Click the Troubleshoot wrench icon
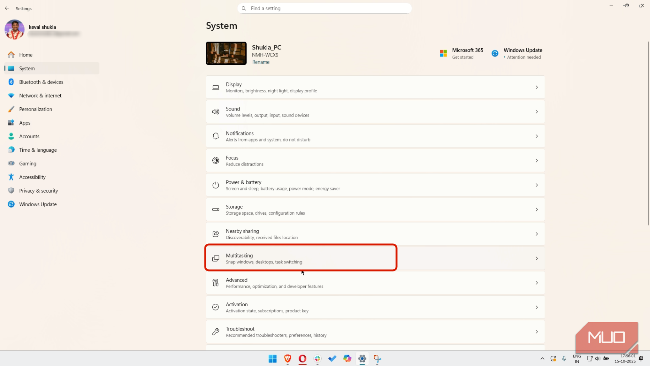The image size is (650, 366). pyautogui.click(x=215, y=332)
